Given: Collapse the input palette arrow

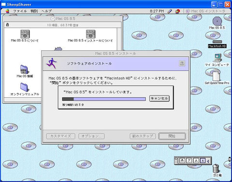Looking at the screenshot, I should (x=208, y=161).
